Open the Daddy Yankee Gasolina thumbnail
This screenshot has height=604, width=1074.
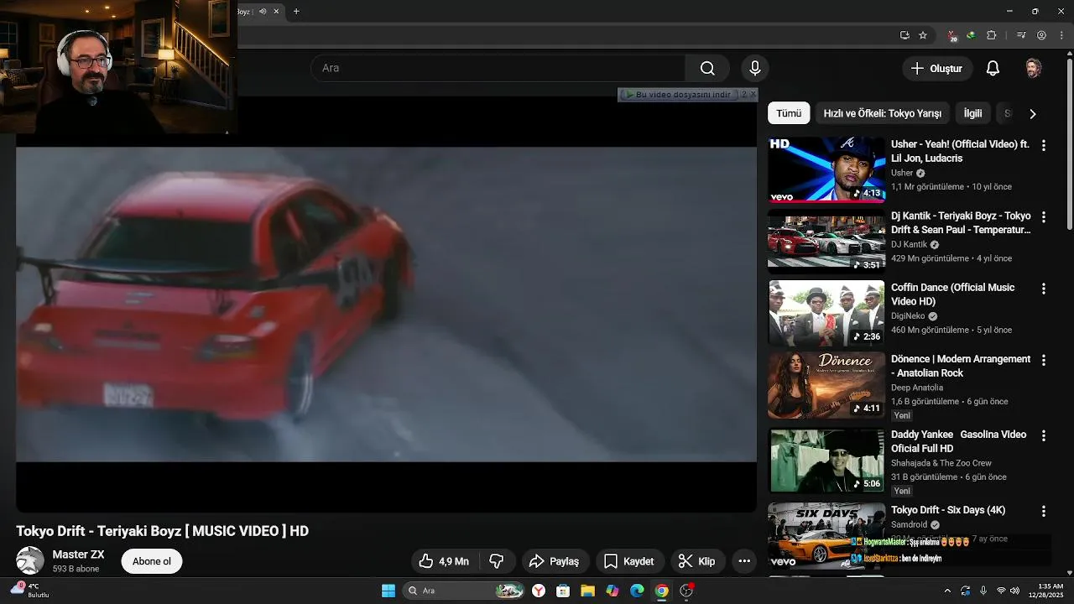click(x=826, y=461)
